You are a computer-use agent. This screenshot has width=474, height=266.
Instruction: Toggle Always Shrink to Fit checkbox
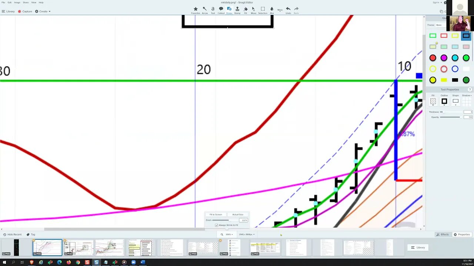(x=217, y=225)
